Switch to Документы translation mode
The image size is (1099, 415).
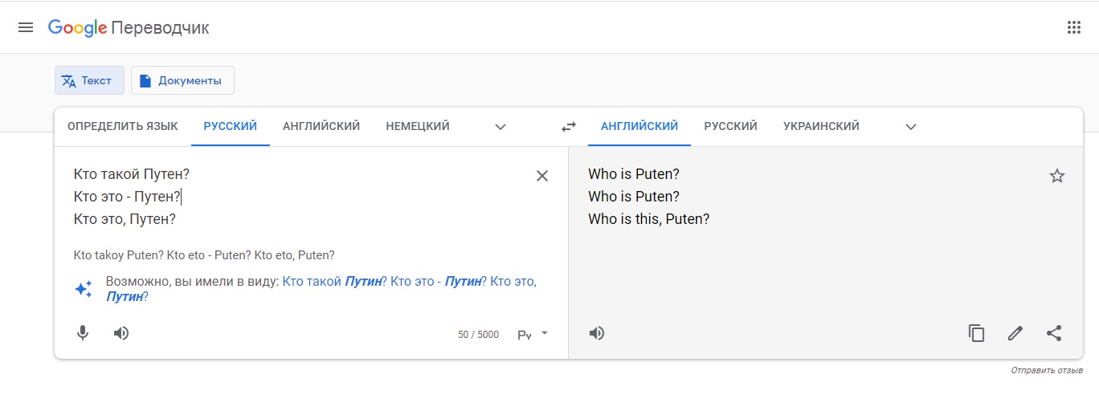tap(182, 80)
